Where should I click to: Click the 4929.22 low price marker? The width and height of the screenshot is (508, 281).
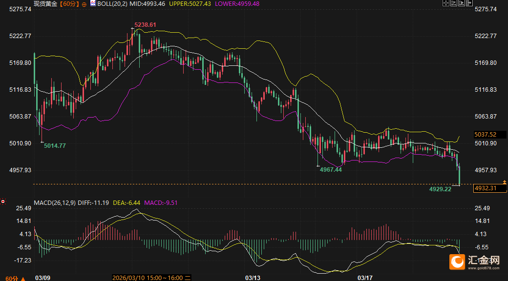coord(440,189)
